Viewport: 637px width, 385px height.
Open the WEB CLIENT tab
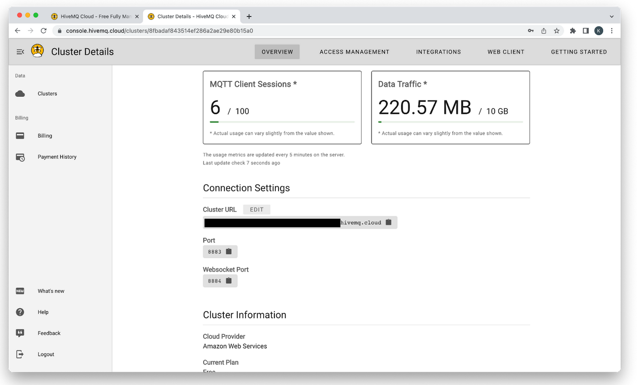506,52
